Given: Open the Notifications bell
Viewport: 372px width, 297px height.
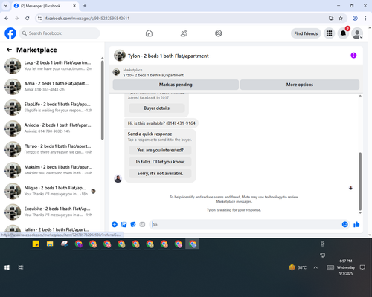Looking at the screenshot, I should [x=343, y=33].
